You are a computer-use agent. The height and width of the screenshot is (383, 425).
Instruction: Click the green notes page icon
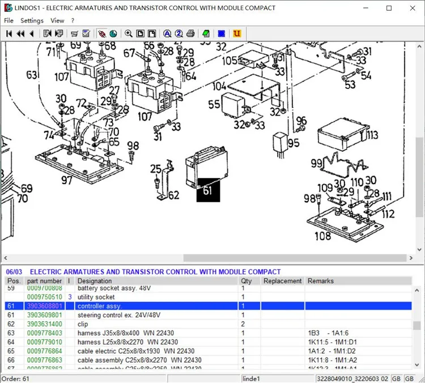pyautogui.click(x=206, y=33)
